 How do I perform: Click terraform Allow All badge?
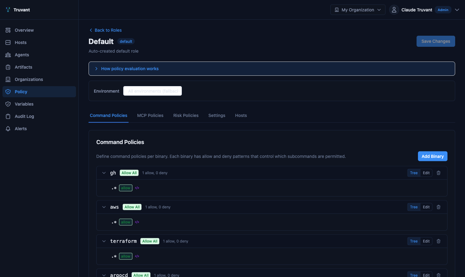point(150,241)
